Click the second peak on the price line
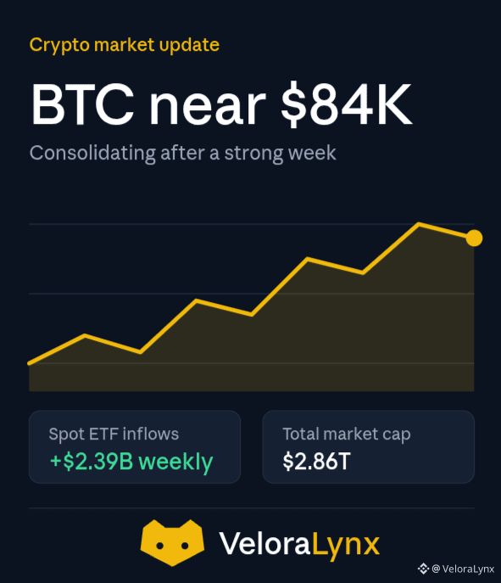501x583 pixels. coord(196,300)
